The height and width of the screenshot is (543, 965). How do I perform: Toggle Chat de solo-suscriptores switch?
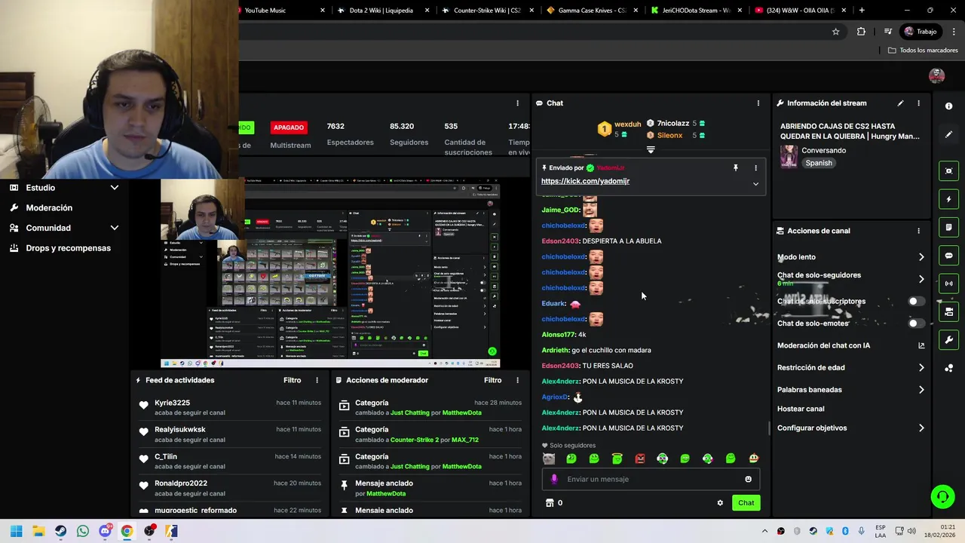click(916, 301)
